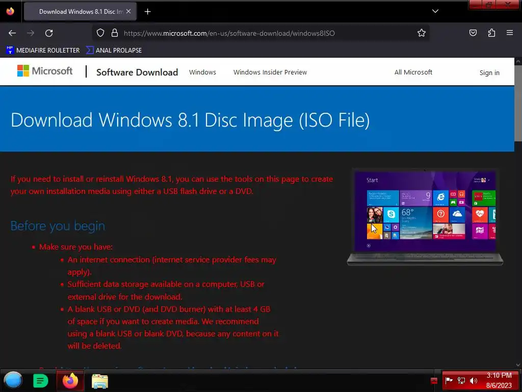Click the page vertical scrollbar thumb
The height and width of the screenshot is (392, 522).
click(x=518, y=103)
